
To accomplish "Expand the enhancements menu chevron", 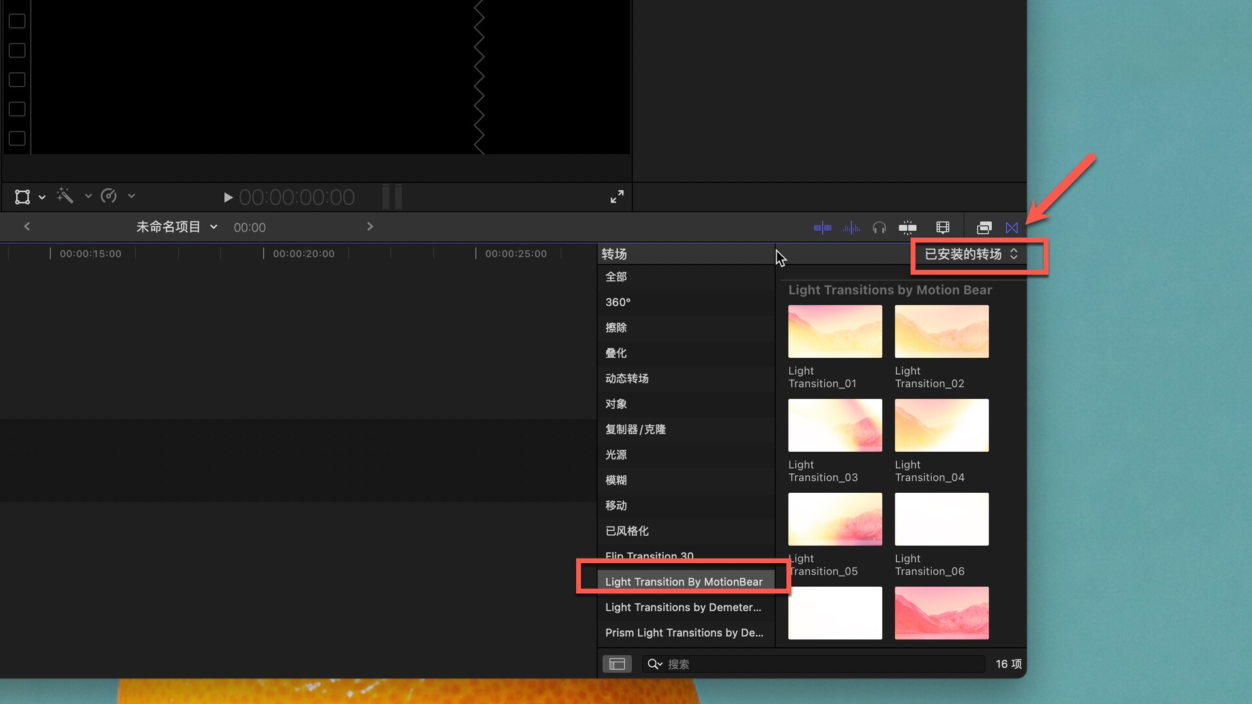I will tap(88, 196).
